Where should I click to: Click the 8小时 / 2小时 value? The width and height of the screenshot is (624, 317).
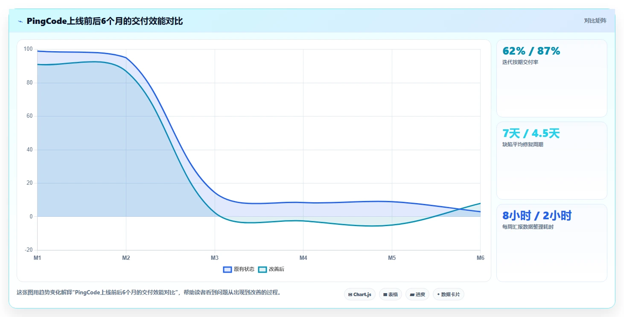pyautogui.click(x=537, y=215)
